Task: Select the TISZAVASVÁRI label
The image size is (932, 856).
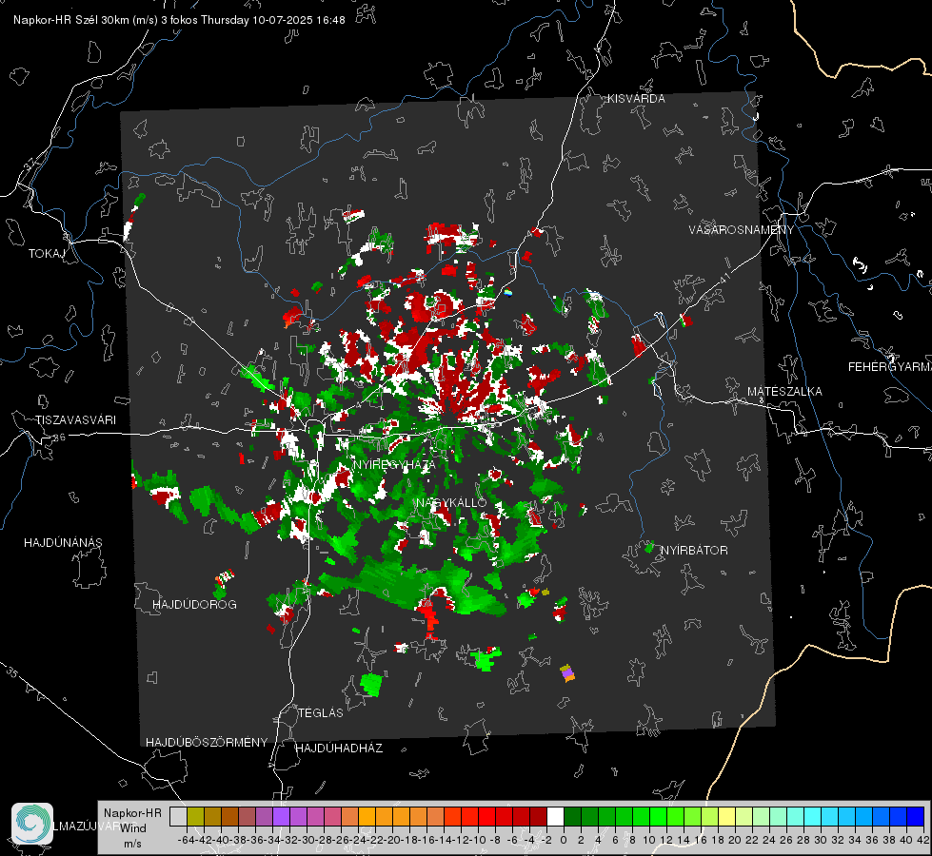Action: pyautogui.click(x=75, y=420)
